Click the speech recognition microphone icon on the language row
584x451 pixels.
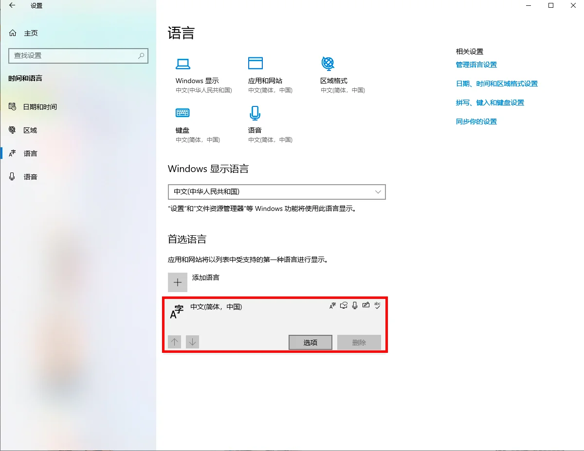[355, 305]
